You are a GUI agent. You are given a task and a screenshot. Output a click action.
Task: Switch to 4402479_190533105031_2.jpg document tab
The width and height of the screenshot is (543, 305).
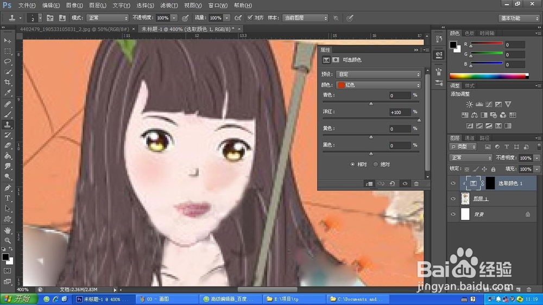(74, 29)
